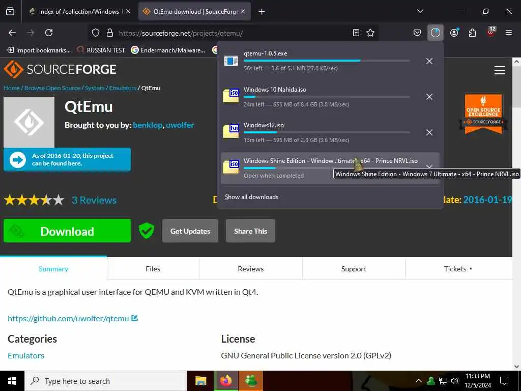The width and height of the screenshot is (521, 391).
Task: Open tracking protection shield icon
Action: (x=96, y=33)
